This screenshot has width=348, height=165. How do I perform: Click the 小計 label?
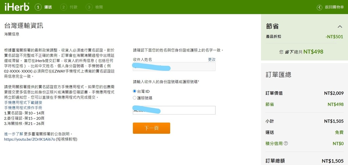coord(269,121)
